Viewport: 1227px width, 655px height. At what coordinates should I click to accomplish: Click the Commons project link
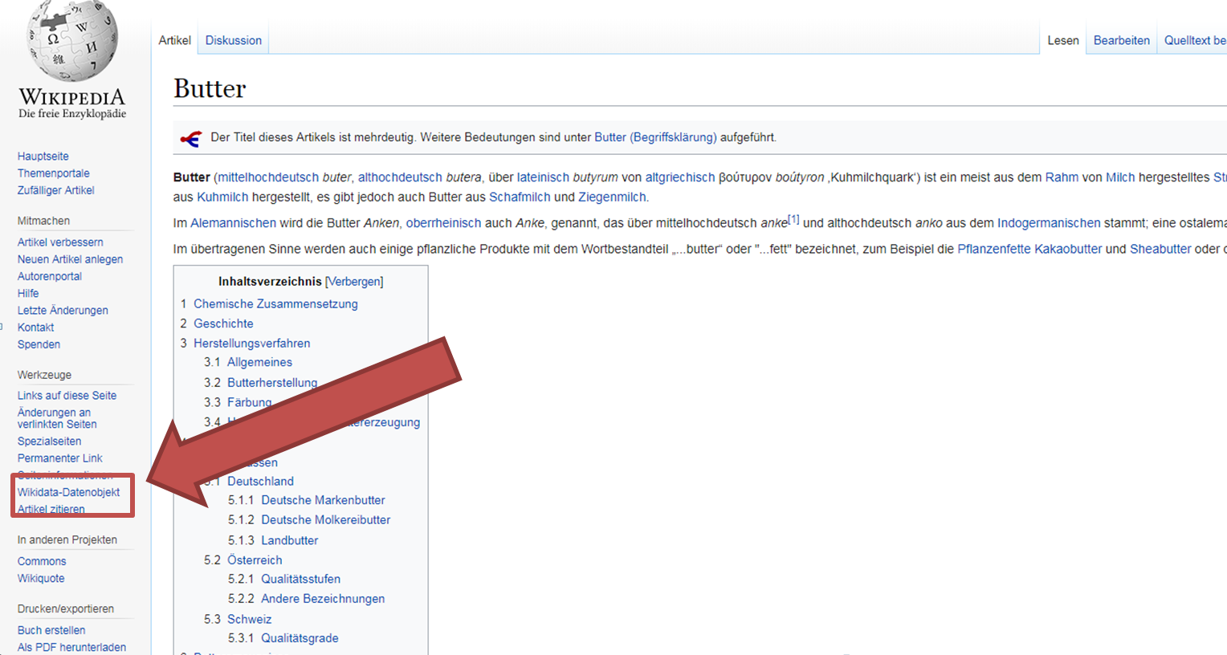coord(42,561)
